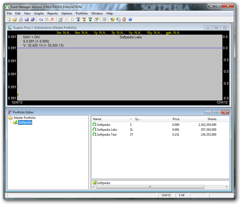Click the TRN toolbar icon
The width and height of the screenshot is (241, 205).
click(90, 19)
